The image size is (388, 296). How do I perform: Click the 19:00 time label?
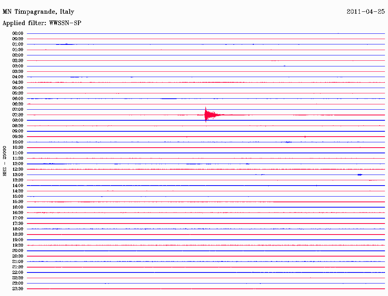(18, 240)
